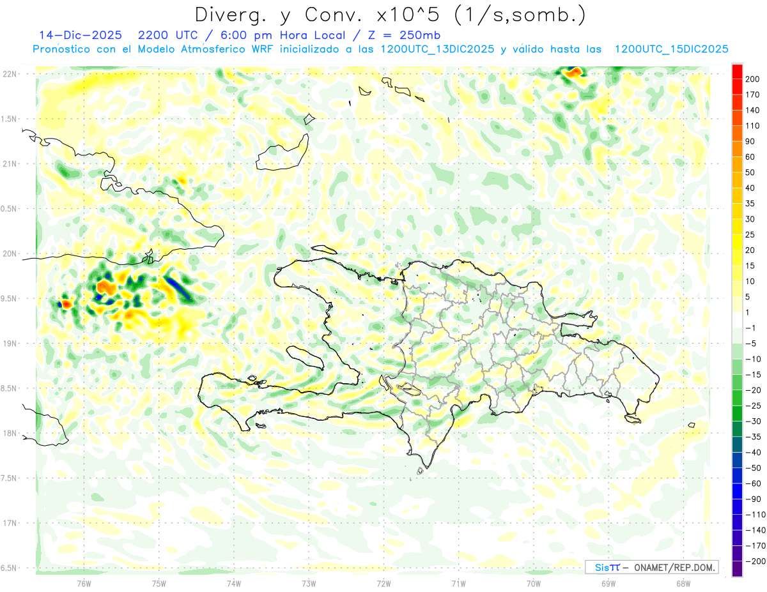
Task: Click the '-140' label on the color scale
Action: tap(756, 530)
